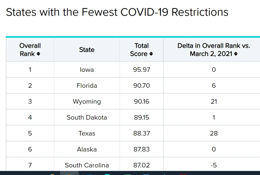Select the State column header
This screenshot has width=260, height=175.
(x=87, y=50)
